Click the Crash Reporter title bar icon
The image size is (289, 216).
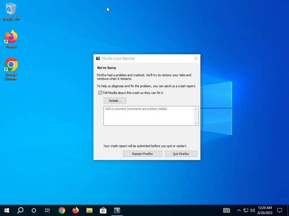98,58
